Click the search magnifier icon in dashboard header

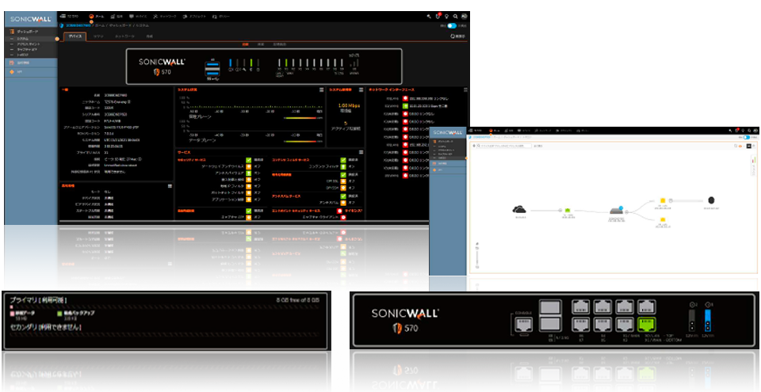point(455,16)
